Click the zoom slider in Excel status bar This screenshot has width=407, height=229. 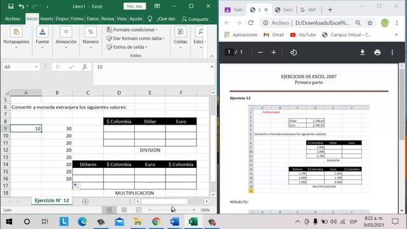point(172,210)
